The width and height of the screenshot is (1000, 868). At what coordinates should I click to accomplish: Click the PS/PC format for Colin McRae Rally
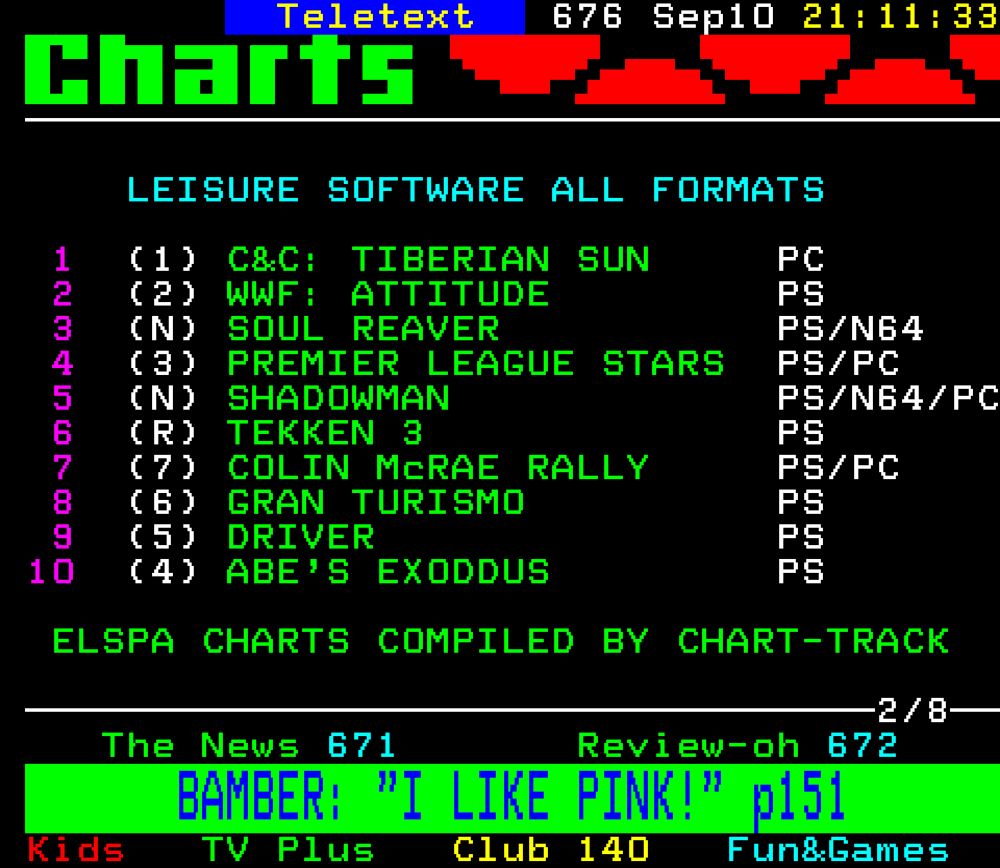pos(838,468)
